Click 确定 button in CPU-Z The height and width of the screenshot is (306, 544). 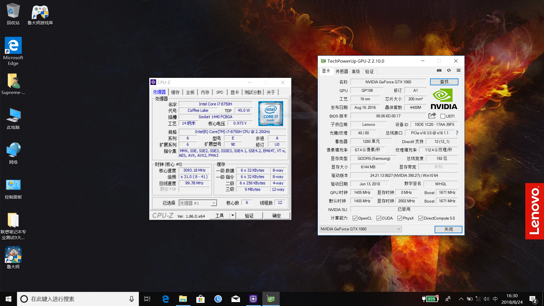277,216
